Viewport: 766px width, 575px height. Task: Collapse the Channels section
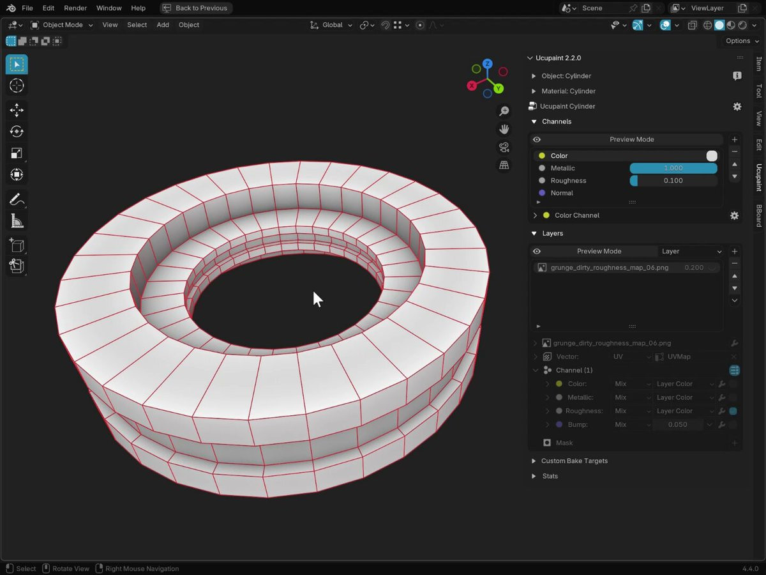(534, 121)
